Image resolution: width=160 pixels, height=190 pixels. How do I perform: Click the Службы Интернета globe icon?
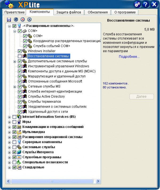click(19, 152)
